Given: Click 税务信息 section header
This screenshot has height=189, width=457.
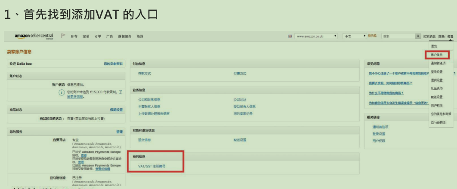Looking at the screenshot, I should [x=139, y=157].
